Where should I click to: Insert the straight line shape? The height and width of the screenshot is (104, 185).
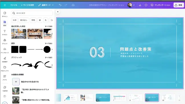tap(31, 49)
